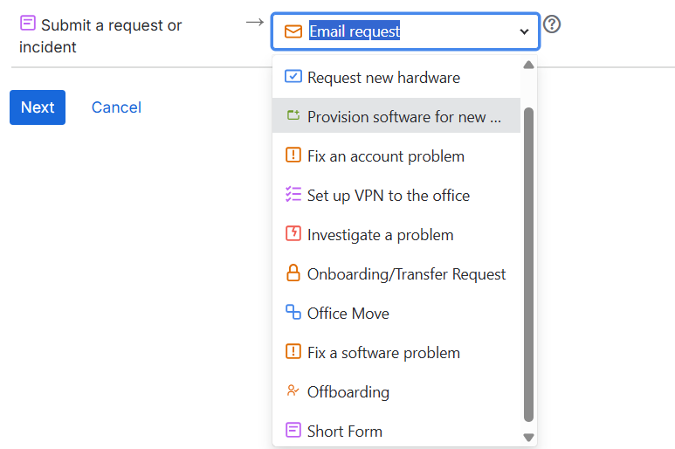Click the blue Office Move icon

293,313
